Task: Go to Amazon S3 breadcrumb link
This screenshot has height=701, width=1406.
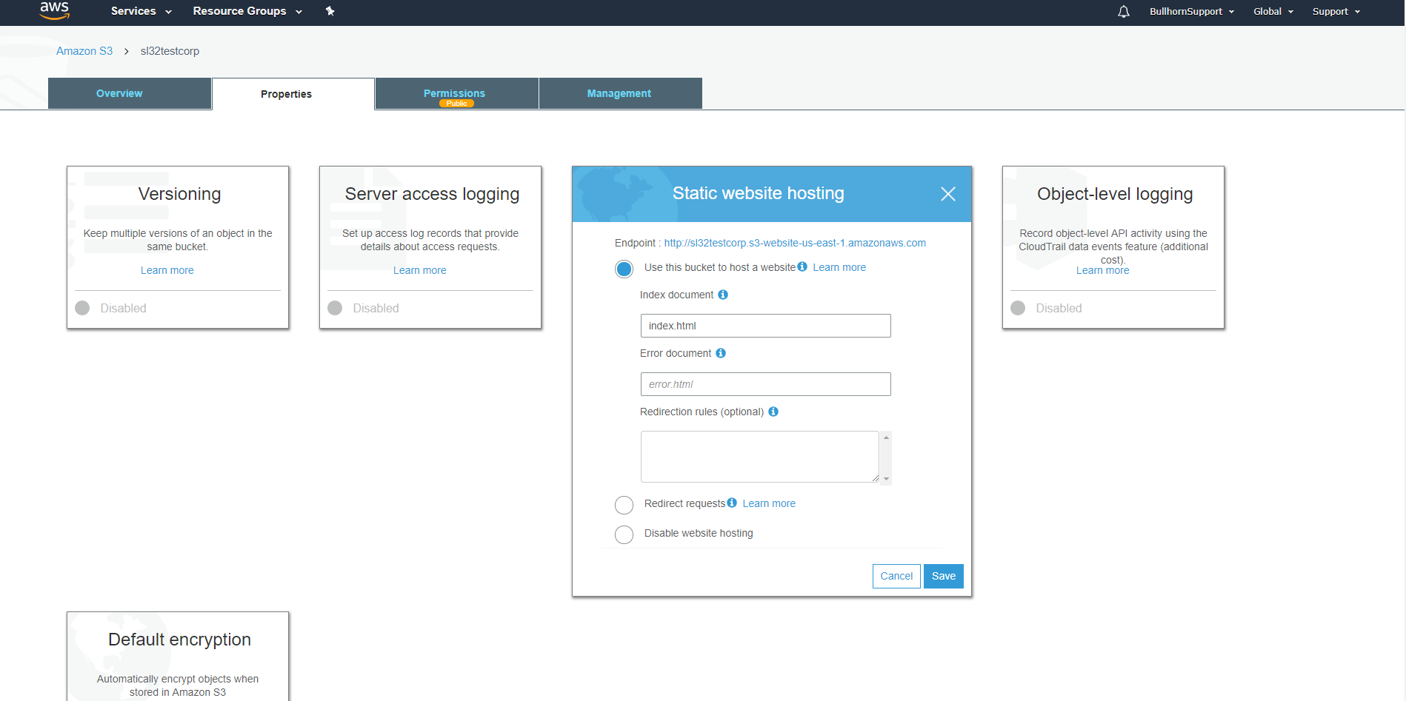Action: tap(84, 51)
